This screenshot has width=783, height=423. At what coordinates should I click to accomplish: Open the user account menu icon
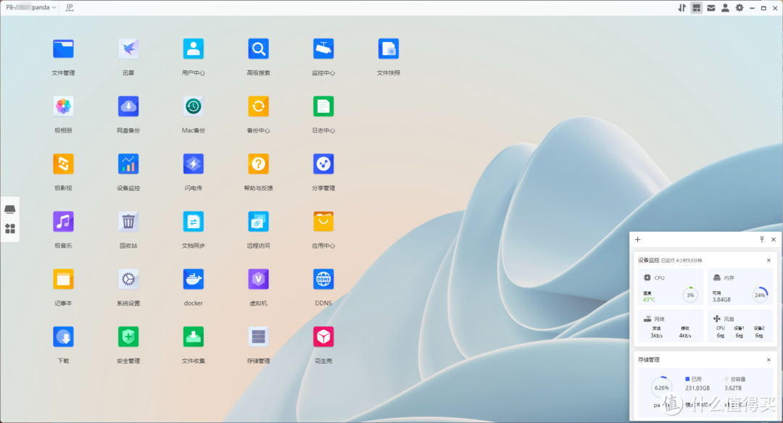[725, 8]
